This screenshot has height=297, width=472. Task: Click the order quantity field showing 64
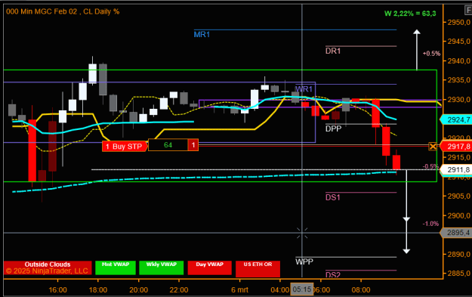point(168,145)
